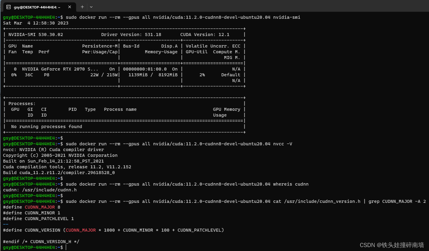Click the Process name column header
This screenshot has width=429, height=251.
point(120,109)
